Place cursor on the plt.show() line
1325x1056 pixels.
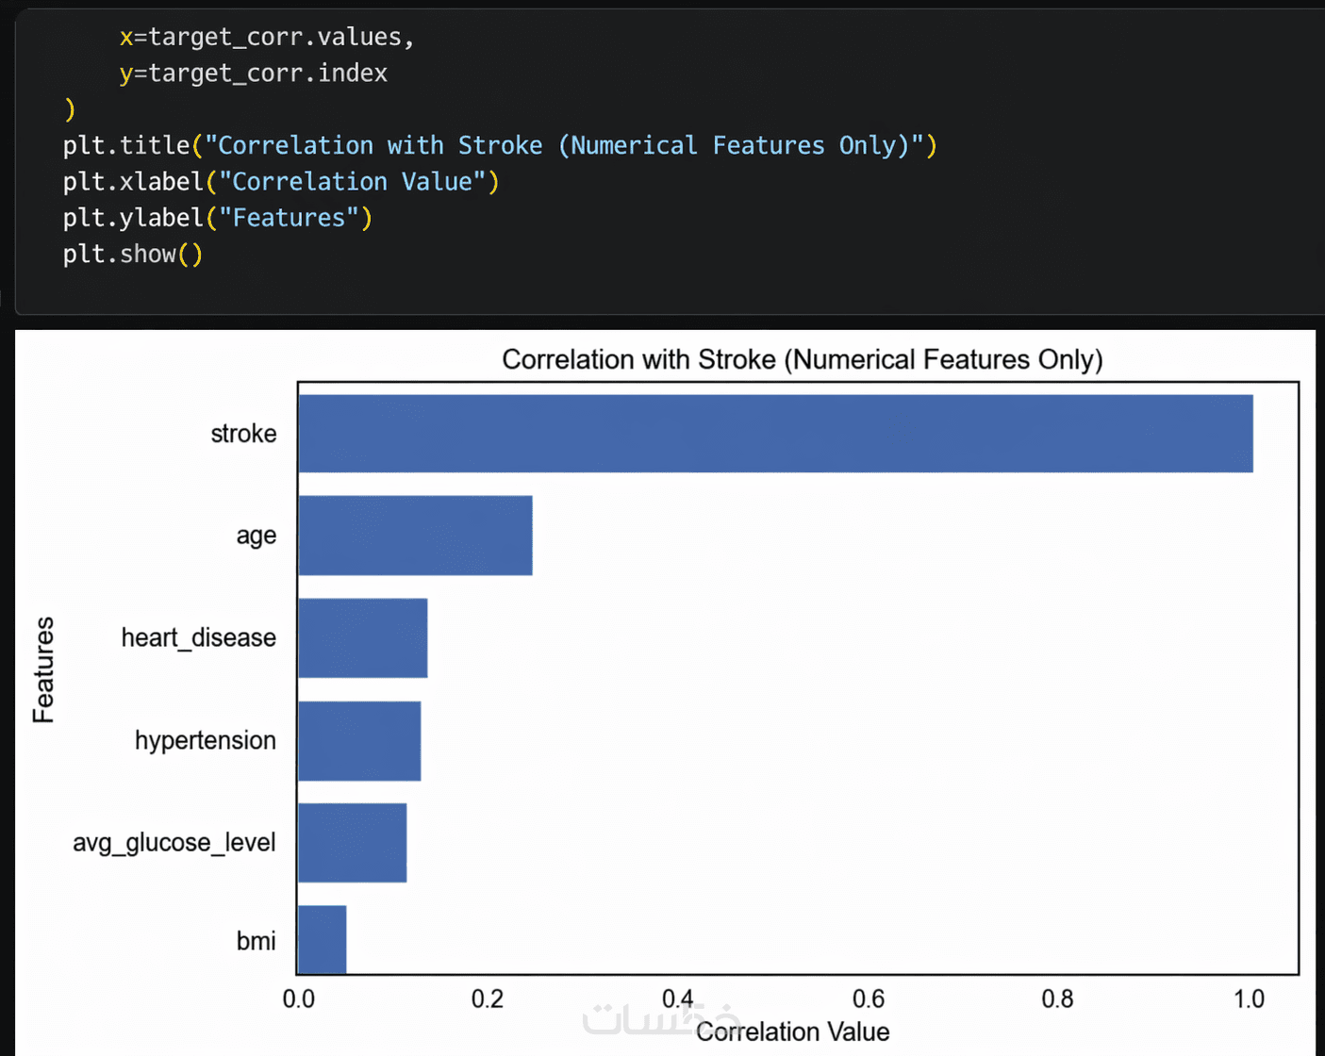pos(133,254)
